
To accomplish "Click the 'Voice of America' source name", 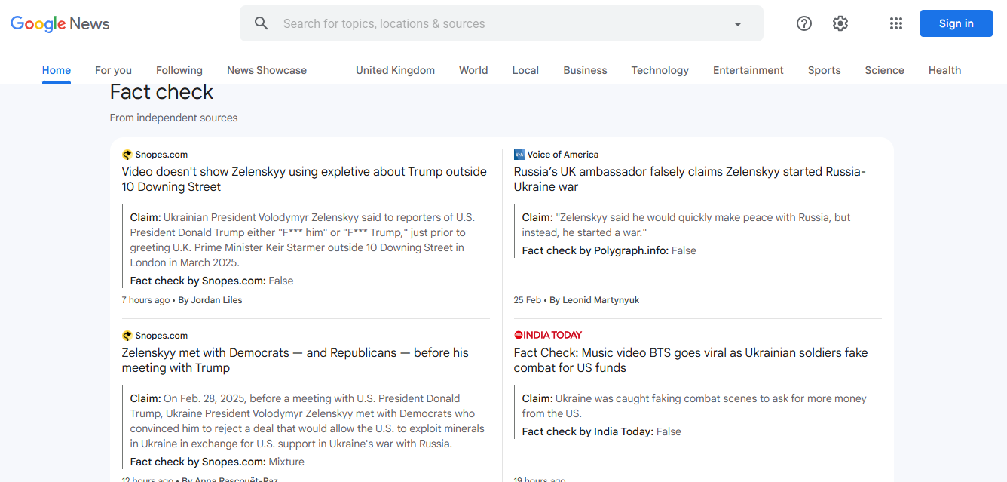I will click(563, 155).
